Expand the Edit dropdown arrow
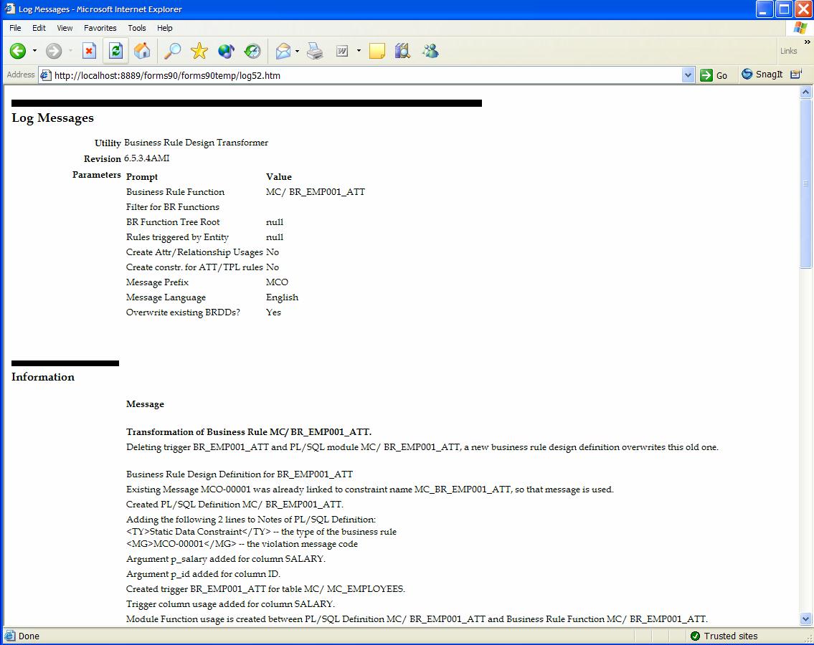Viewport: 814px width, 645px height. pos(359,51)
